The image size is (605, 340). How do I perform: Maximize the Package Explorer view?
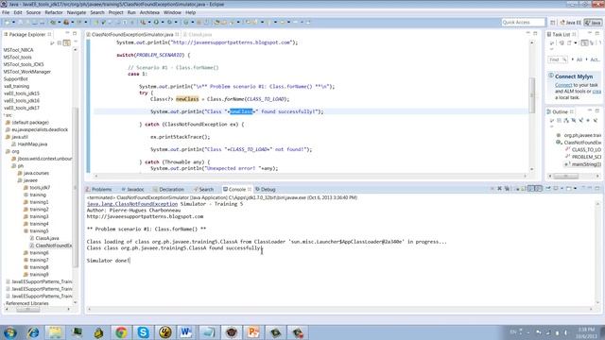pyautogui.click(x=75, y=34)
